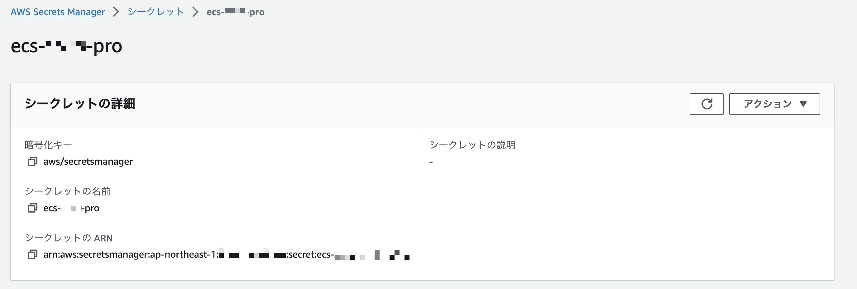Copy the secret ARN value

click(x=32, y=255)
